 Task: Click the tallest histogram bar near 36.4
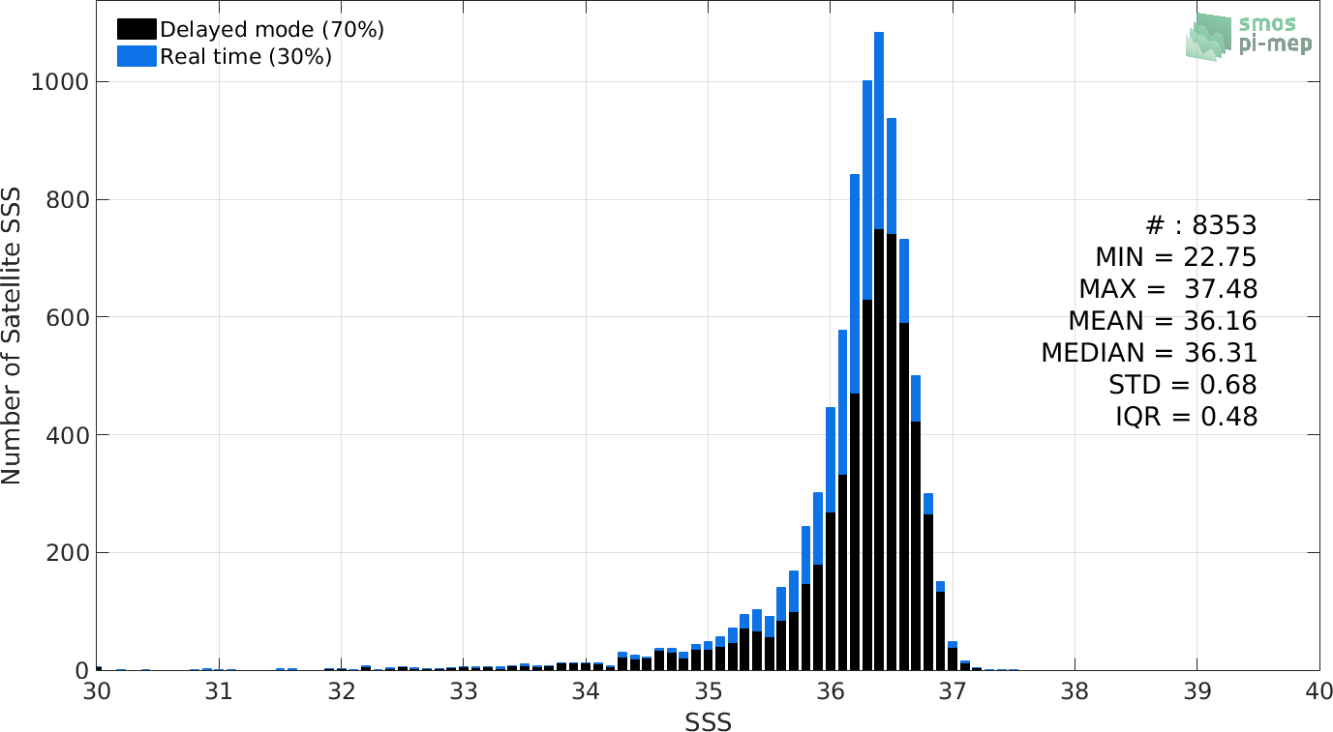tap(879, 351)
